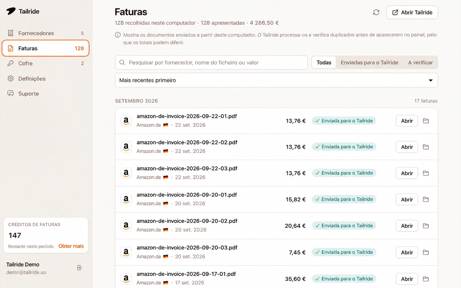This screenshot has height=288, width=461.
Task: Click the sign-out icon beside Tailride Demo
Action: [80, 268]
